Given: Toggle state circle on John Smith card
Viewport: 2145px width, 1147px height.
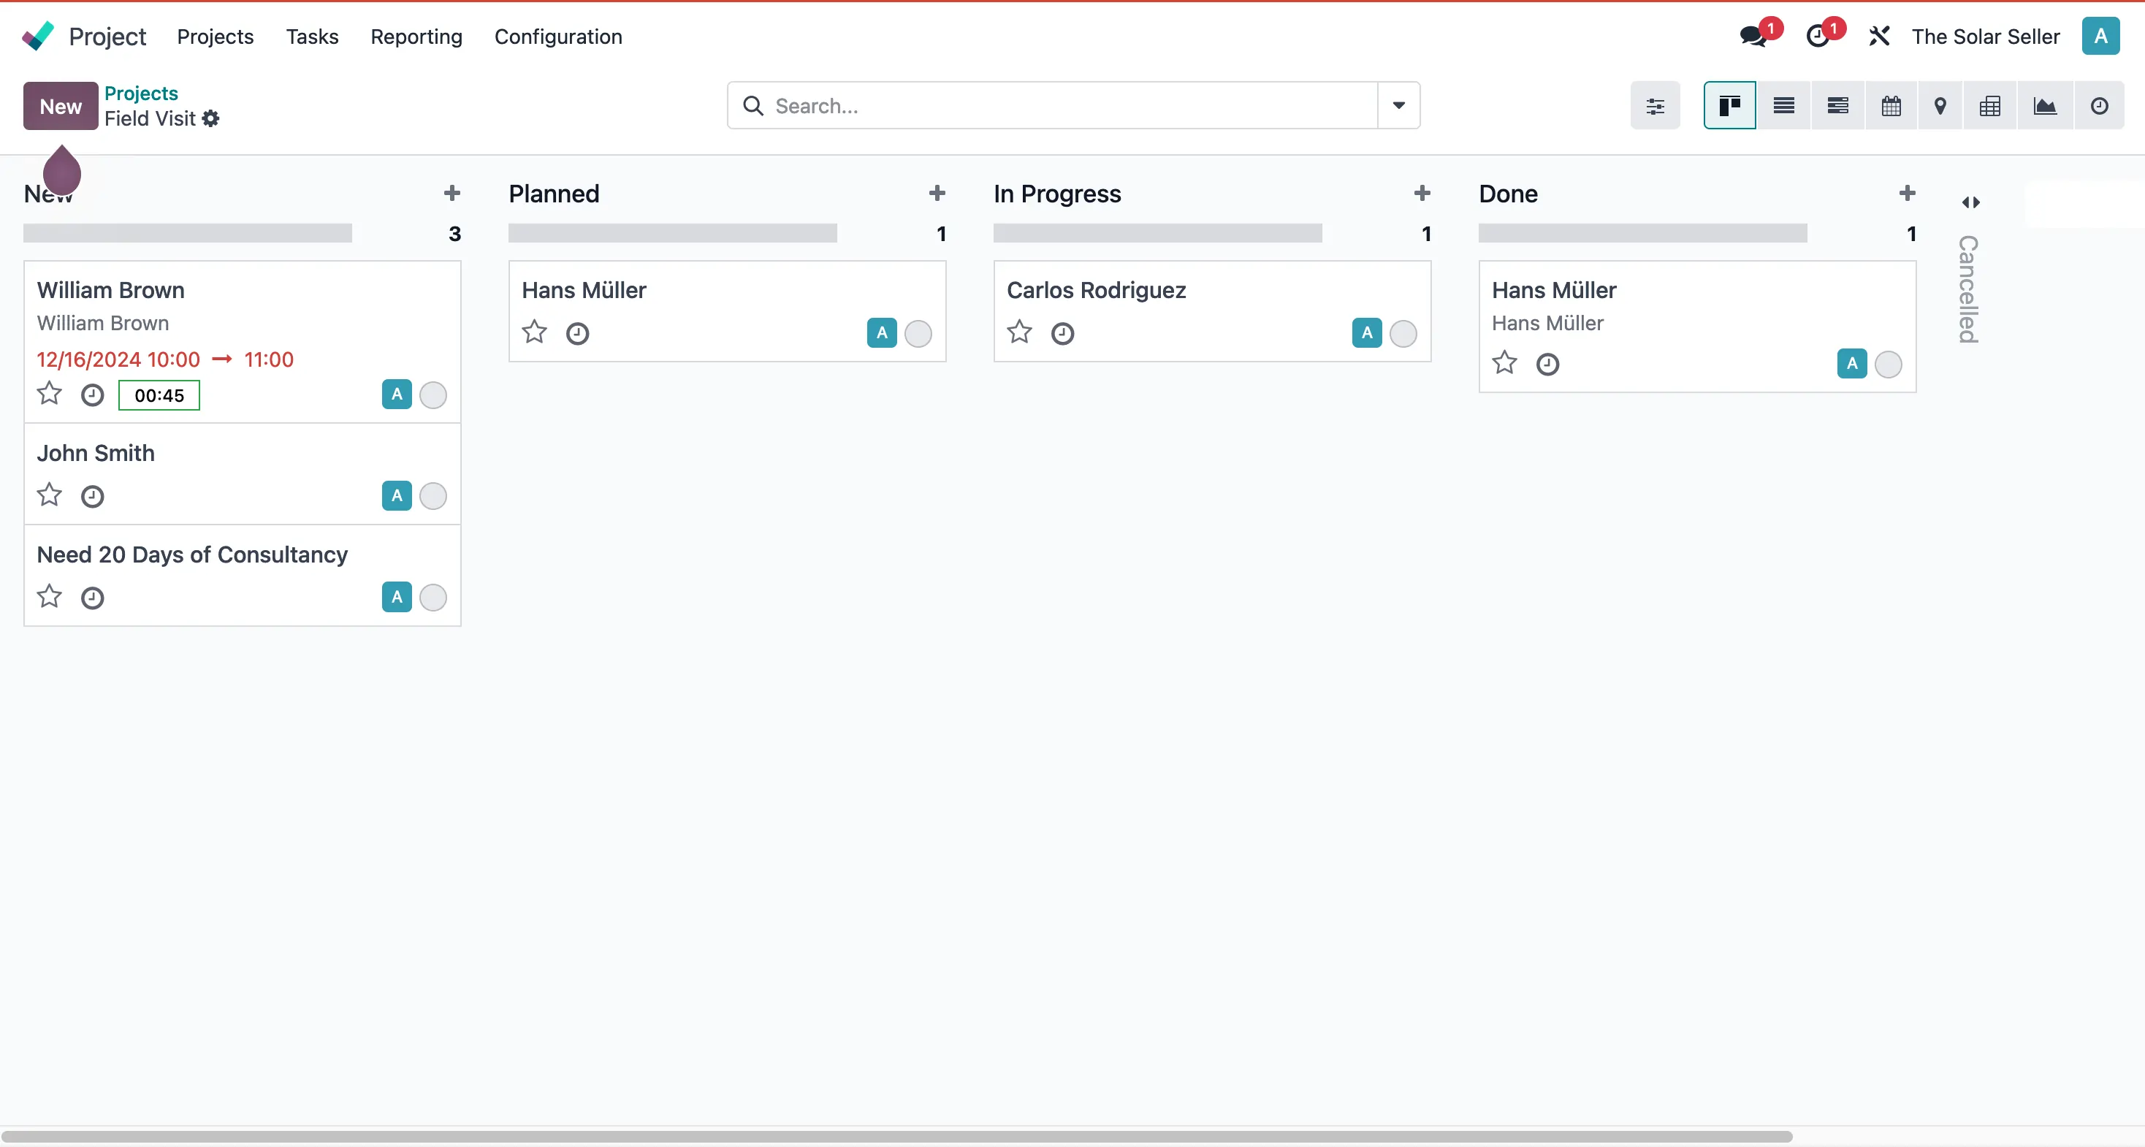Looking at the screenshot, I should (433, 497).
